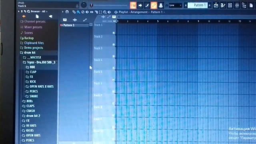Image resolution: width=256 pixels, height=144 pixels.
Task: Click browser reread undo-arrow icon
Action: click(25, 12)
